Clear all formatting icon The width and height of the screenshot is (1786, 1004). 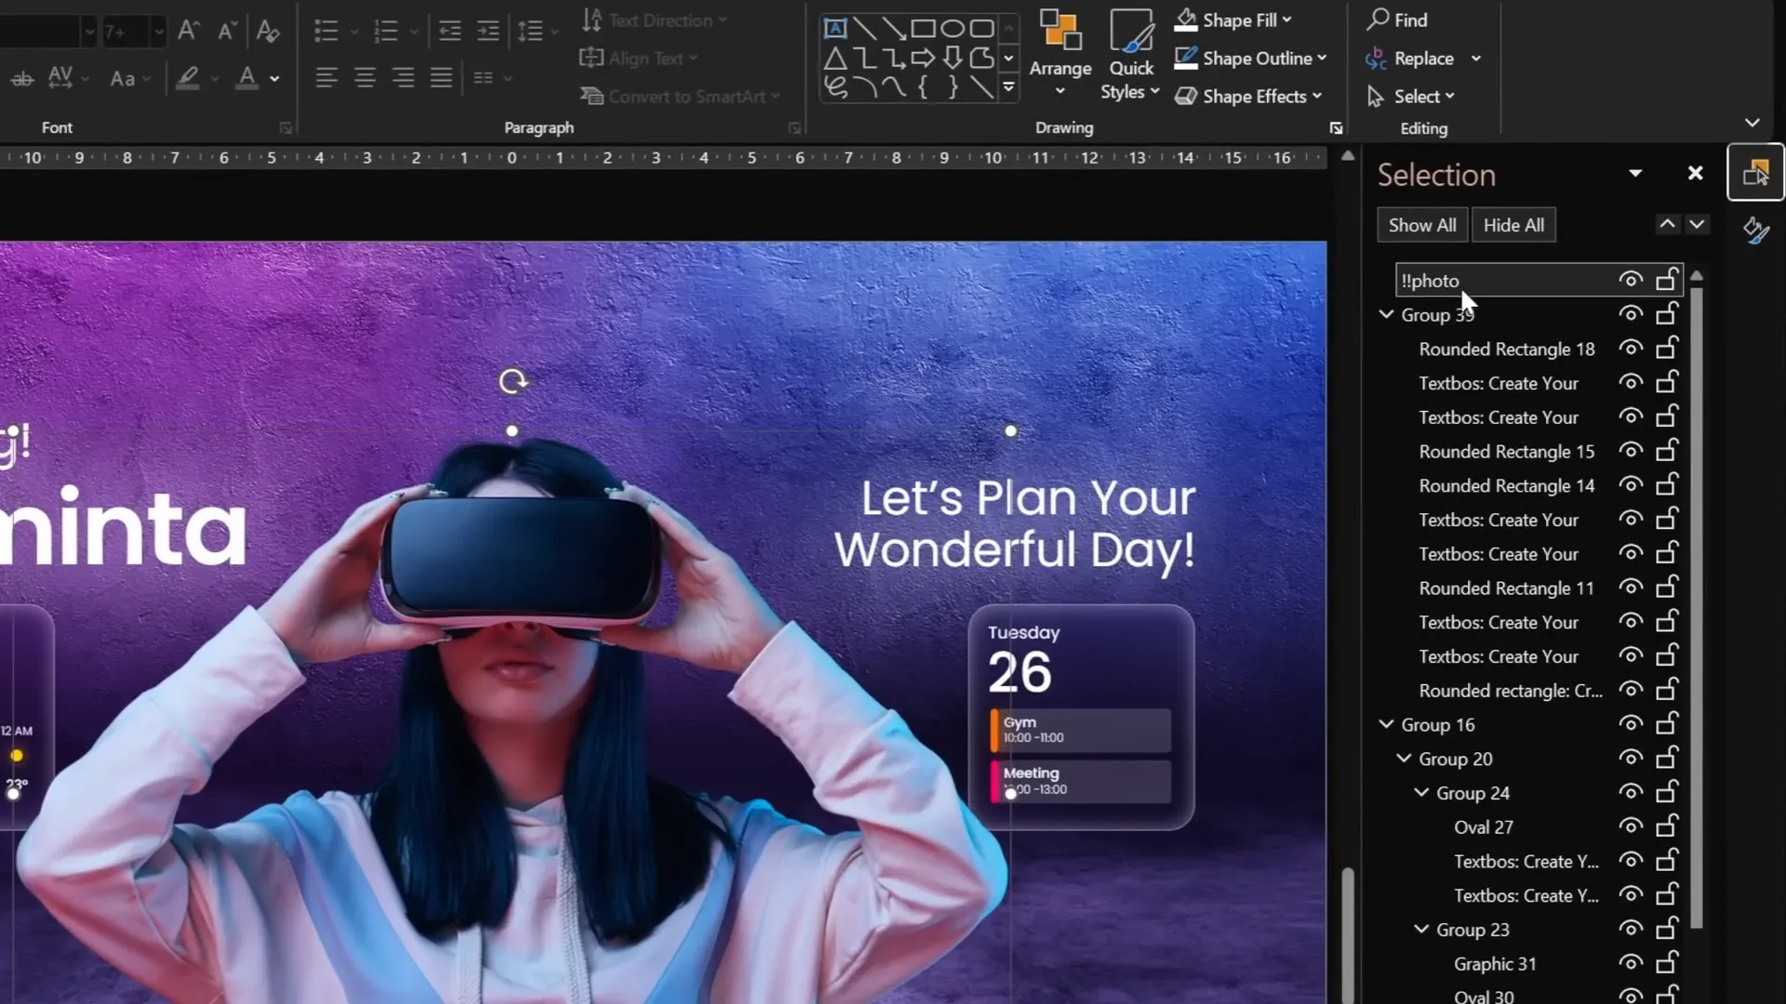[x=268, y=31]
